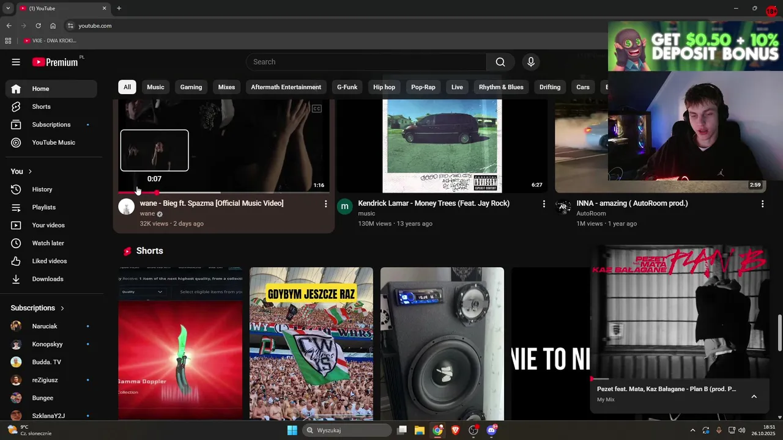Toggle closed captions on wane video preview
Viewport: 783px width, 440px height.
[317, 109]
